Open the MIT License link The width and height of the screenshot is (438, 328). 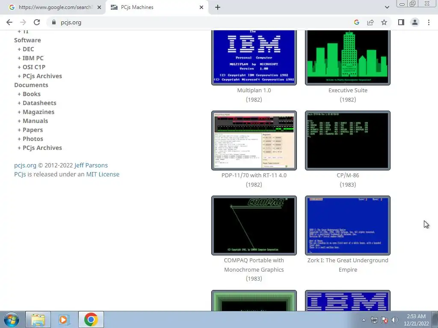[x=103, y=174]
